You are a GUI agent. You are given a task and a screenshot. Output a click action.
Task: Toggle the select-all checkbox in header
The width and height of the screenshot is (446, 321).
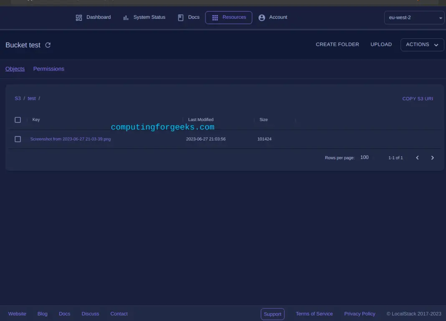[18, 120]
